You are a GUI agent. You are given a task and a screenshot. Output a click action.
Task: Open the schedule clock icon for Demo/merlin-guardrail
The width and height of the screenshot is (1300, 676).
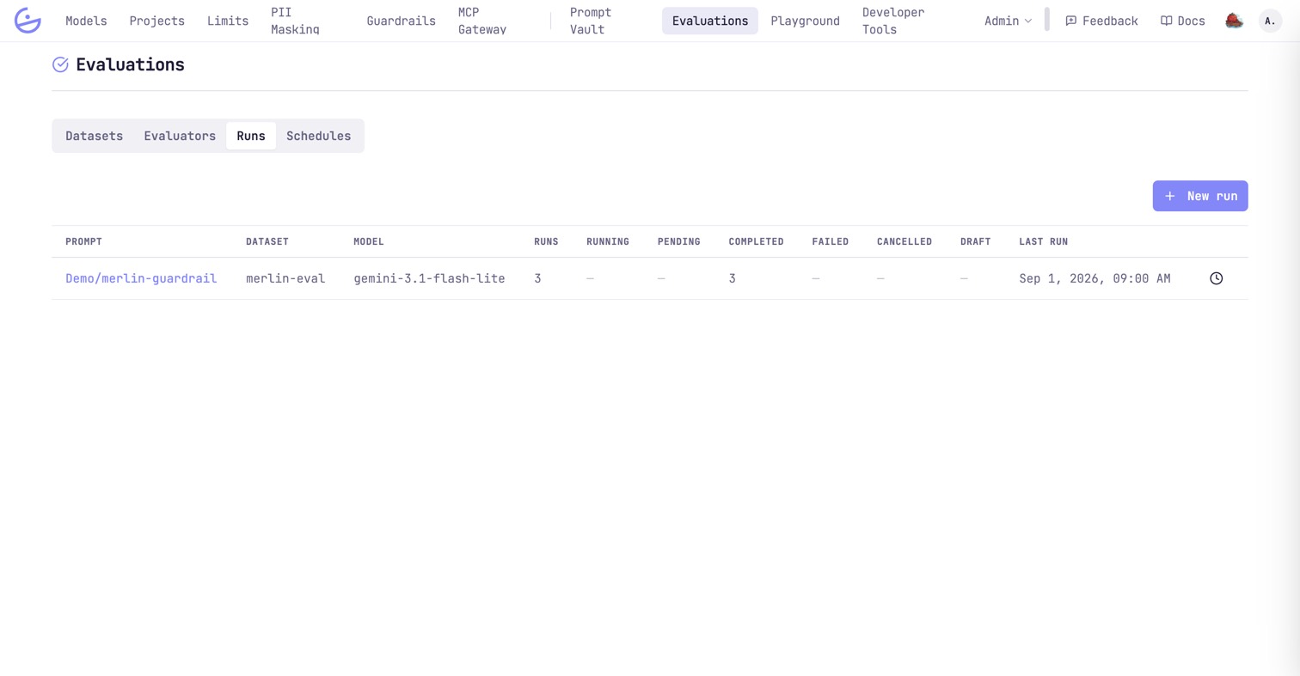(x=1216, y=278)
